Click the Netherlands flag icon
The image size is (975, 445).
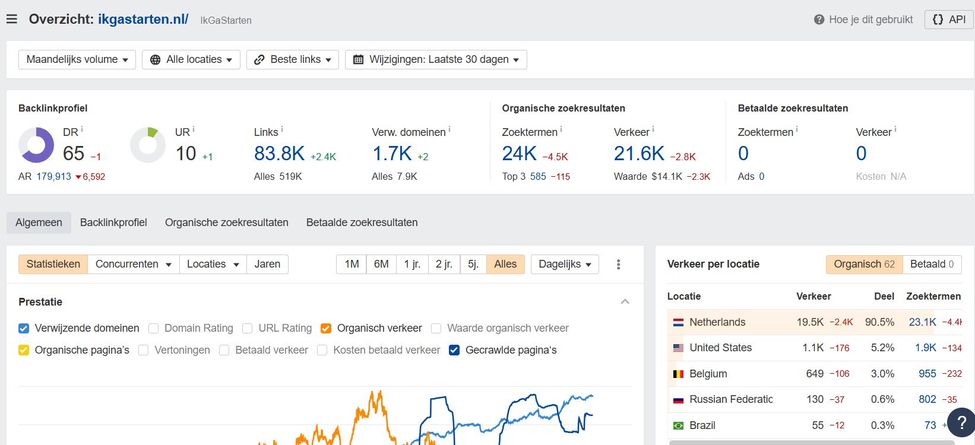coord(678,322)
